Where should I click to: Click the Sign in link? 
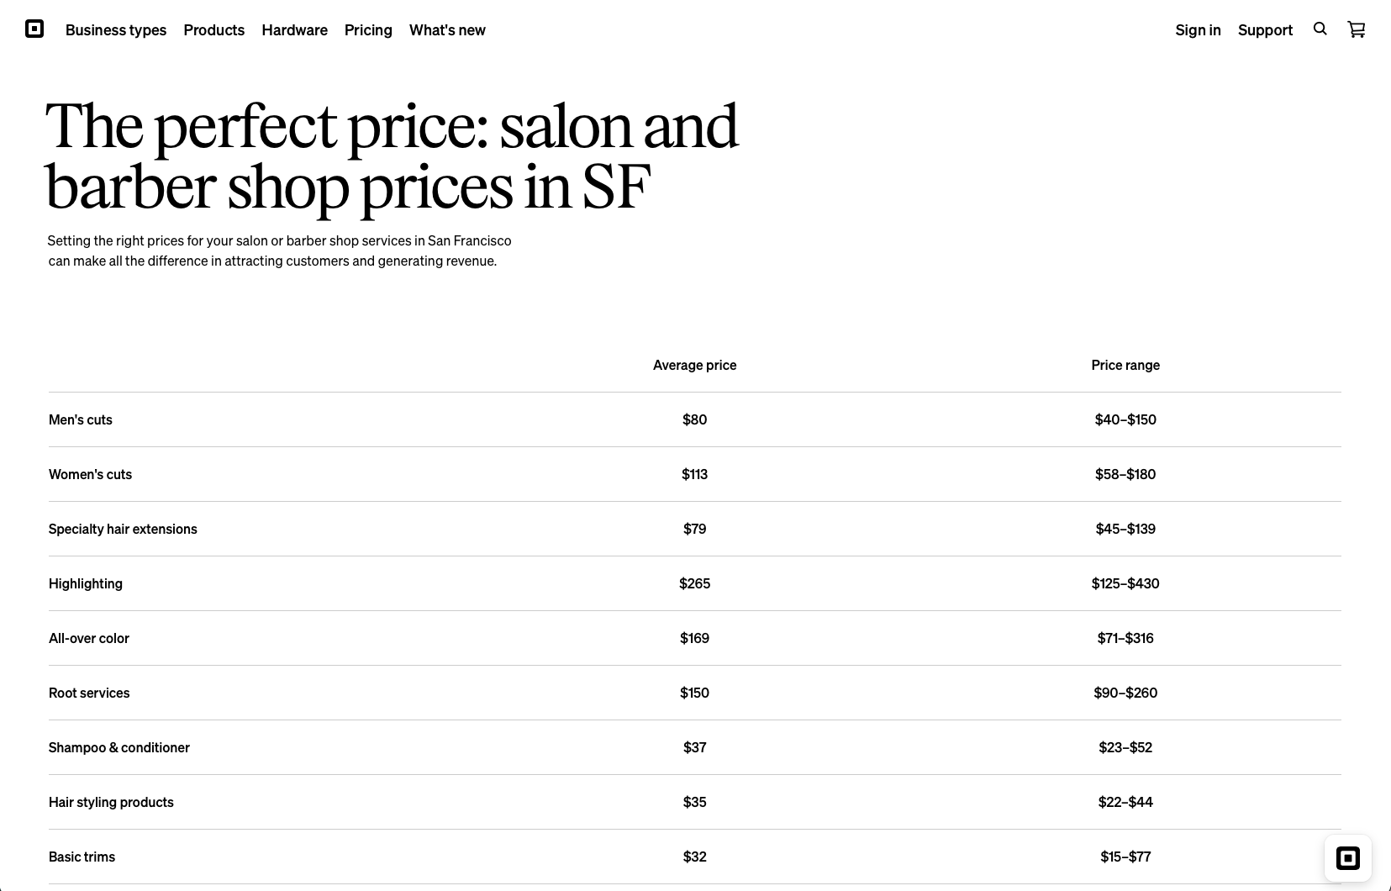[x=1198, y=30]
